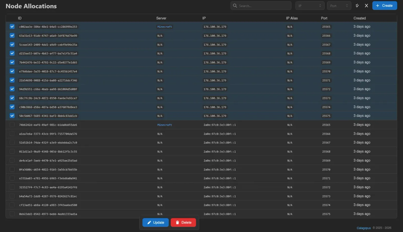Uncheck the row 21b54698-9088-415d-ba08-a22716dcf346
Viewport: 403px width, 232px height.
tap(12, 80)
